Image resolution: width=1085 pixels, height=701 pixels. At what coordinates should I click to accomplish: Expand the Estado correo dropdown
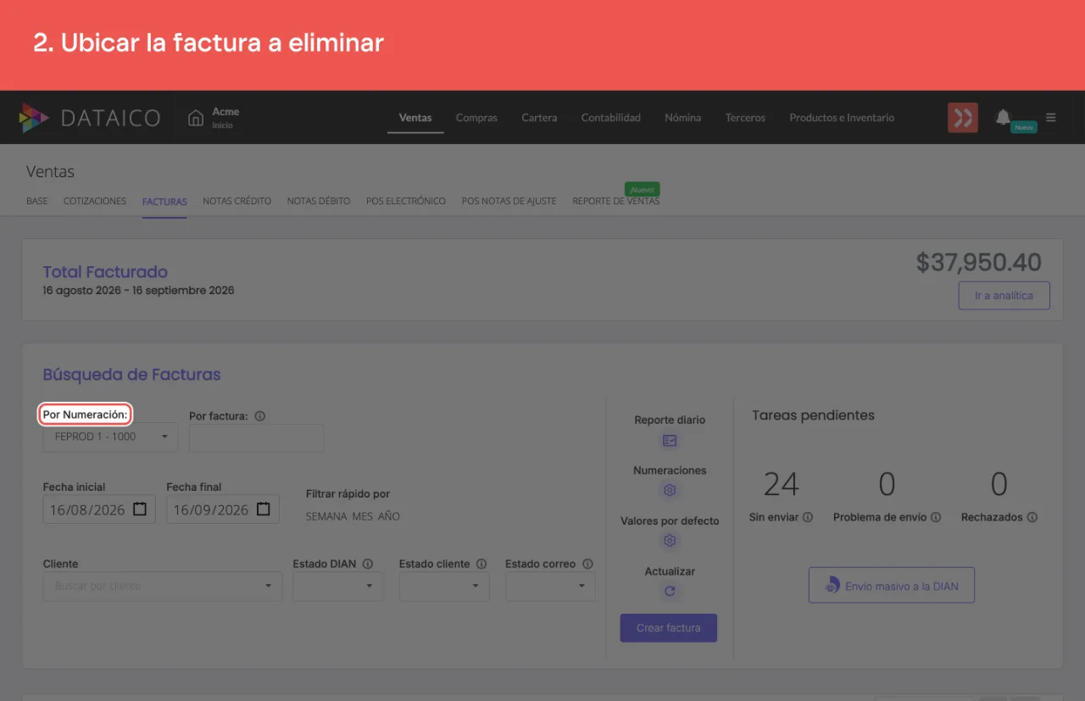pyautogui.click(x=551, y=586)
